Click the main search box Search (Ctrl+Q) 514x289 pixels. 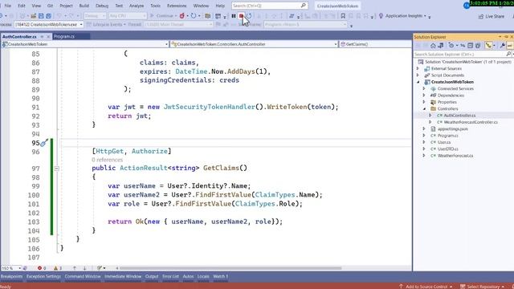(270, 6)
